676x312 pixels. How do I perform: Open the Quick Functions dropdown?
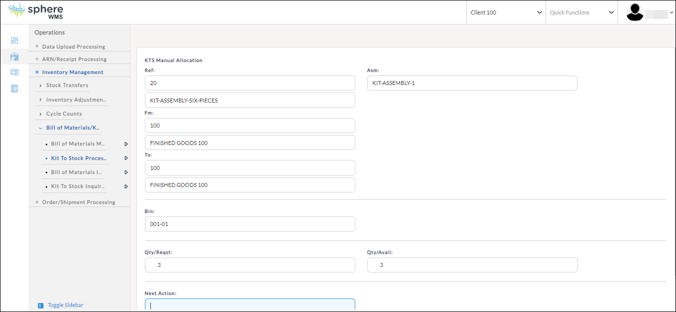click(x=582, y=12)
